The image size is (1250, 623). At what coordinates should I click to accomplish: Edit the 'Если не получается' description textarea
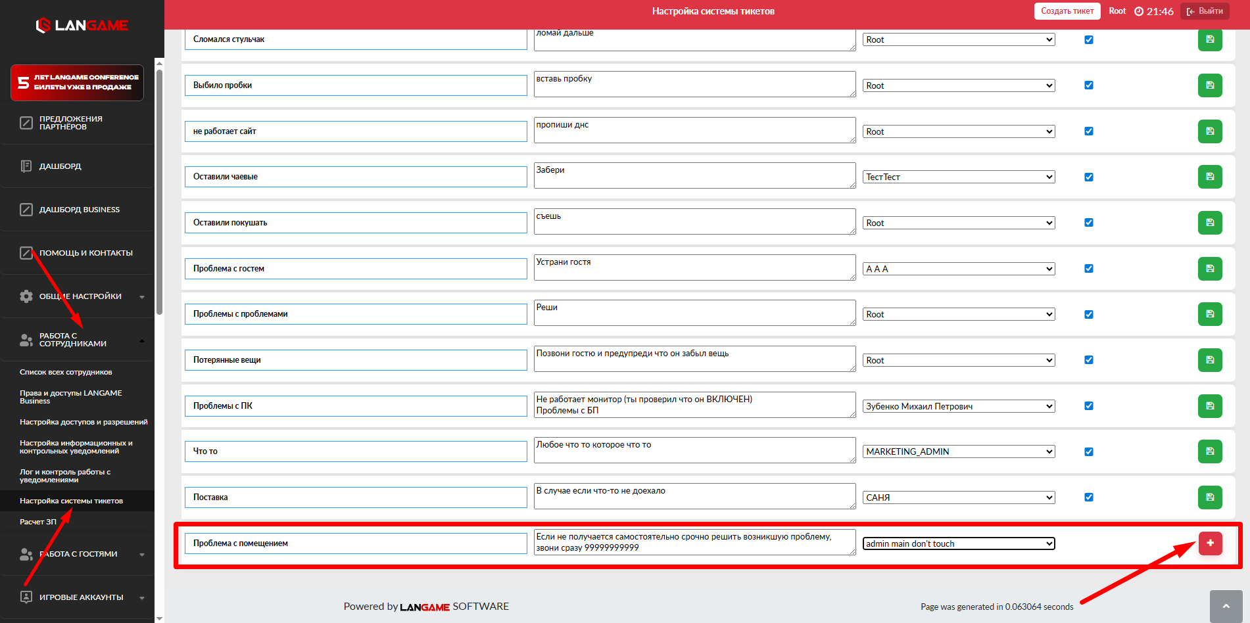[x=695, y=542]
